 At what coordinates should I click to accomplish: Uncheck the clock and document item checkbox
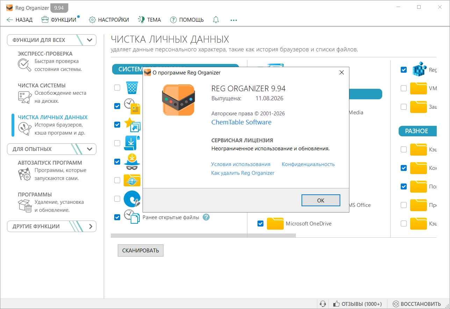coord(117,106)
